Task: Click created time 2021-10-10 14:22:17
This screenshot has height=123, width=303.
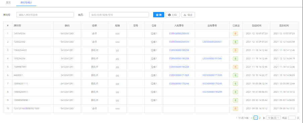Action: (257, 75)
